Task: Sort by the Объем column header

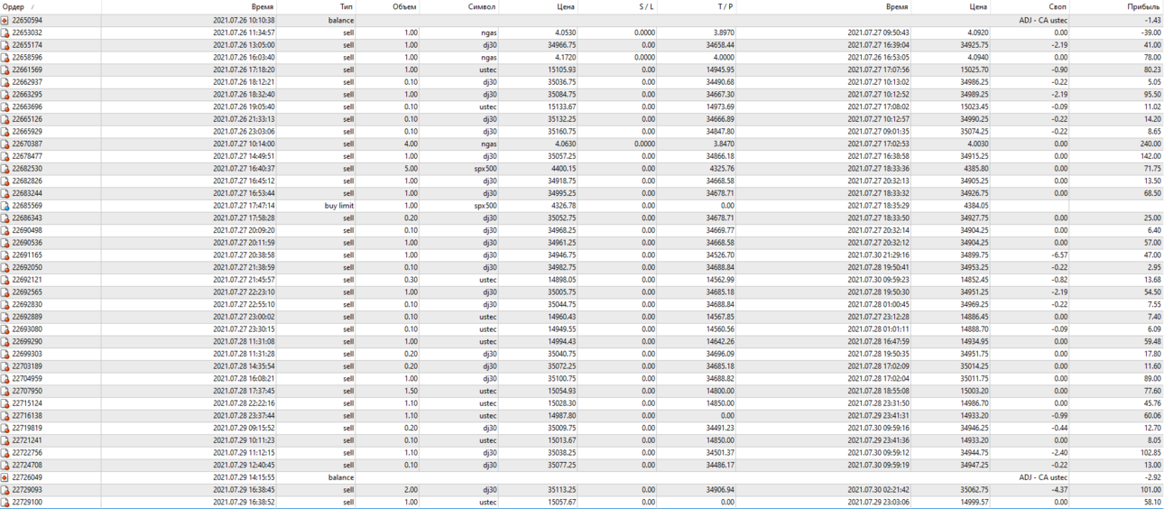Action: [x=404, y=6]
